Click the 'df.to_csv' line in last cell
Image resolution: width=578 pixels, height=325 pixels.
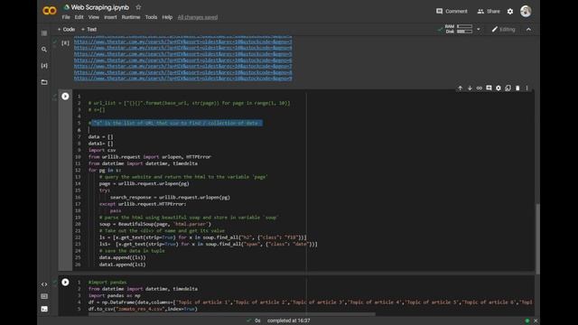point(143,309)
